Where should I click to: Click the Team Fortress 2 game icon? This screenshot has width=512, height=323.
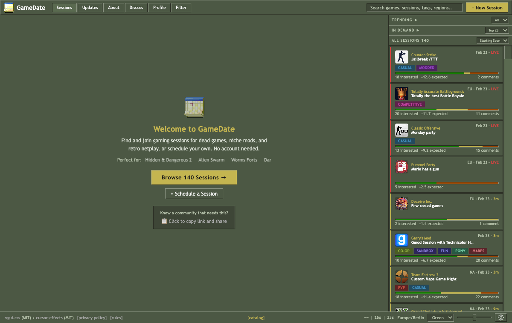coord(401,277)
